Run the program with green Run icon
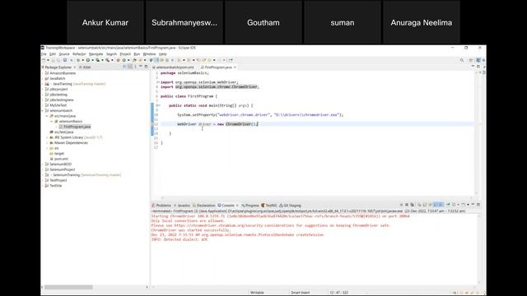The height and width of the screenshot is (296, 527). (88, 60)
